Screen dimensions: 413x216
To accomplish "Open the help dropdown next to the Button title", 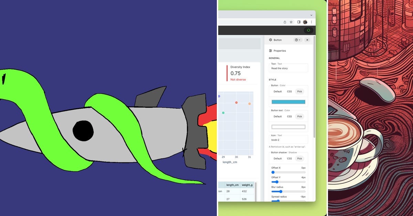I will [x=297, y=40].
